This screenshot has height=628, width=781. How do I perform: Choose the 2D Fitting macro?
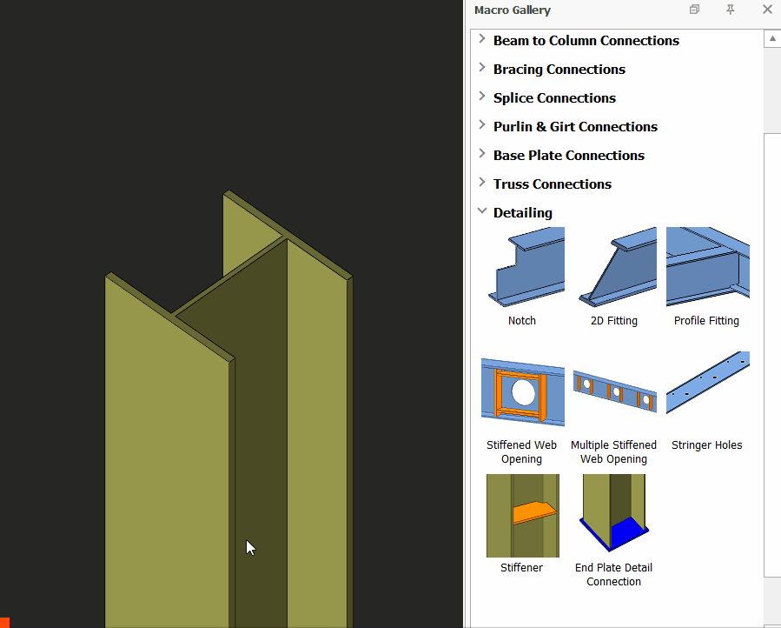tap(614, 268)
